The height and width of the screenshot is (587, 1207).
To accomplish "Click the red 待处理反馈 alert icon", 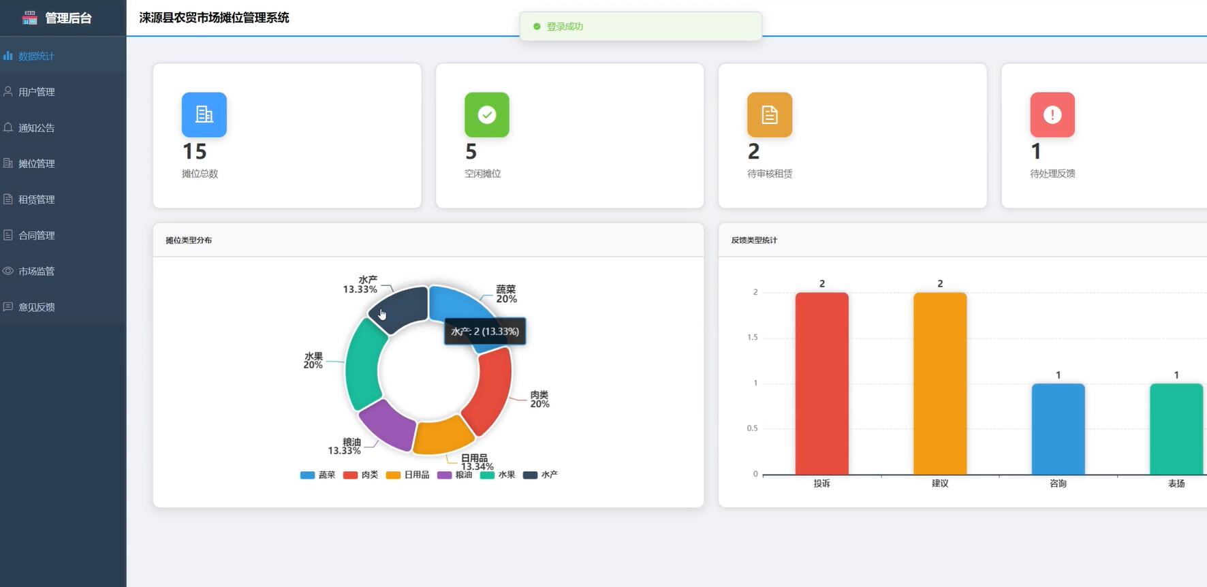I will (x=1052, y=114).
